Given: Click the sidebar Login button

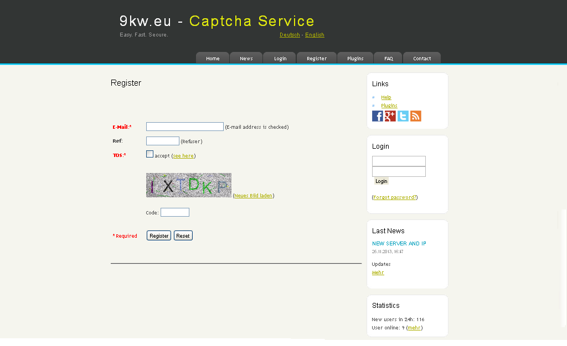Looking at the screenshot, I should (381, 181).
